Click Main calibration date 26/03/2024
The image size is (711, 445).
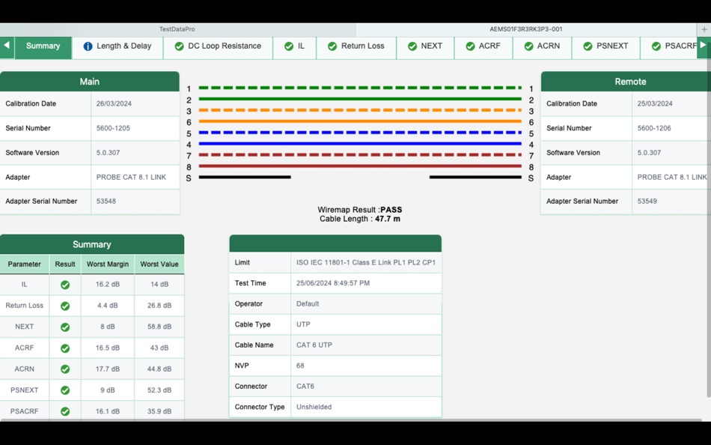pyautogui.click(x=114, y=104)
